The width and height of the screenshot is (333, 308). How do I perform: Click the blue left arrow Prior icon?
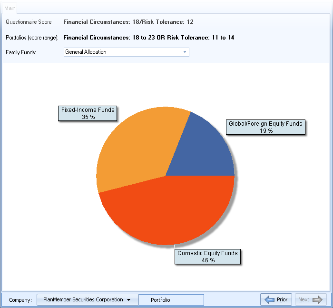click(270, 299)
